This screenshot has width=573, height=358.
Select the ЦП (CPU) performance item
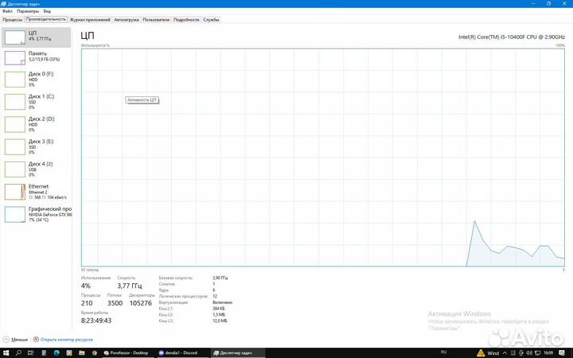(x=36, y=37)
